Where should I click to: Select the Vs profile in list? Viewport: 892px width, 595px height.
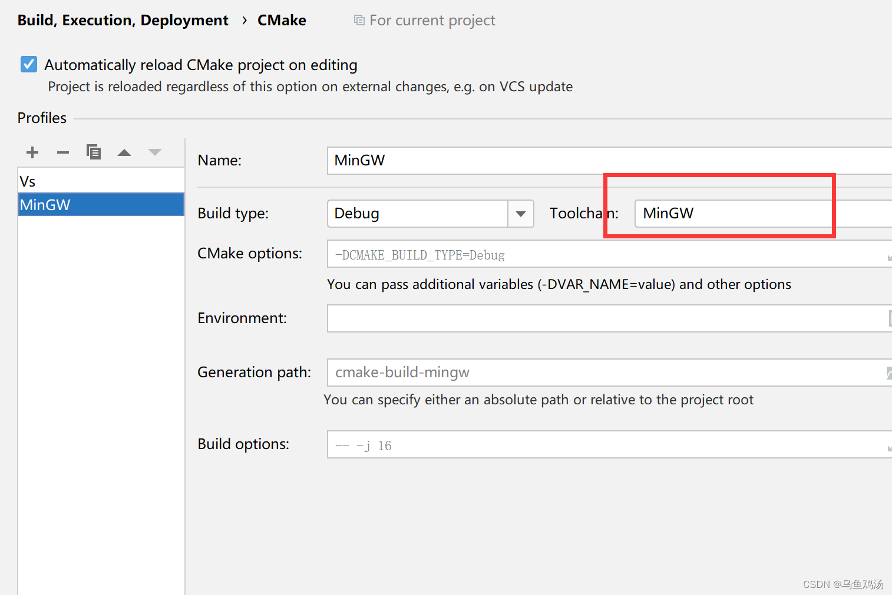tap(101, 181)
